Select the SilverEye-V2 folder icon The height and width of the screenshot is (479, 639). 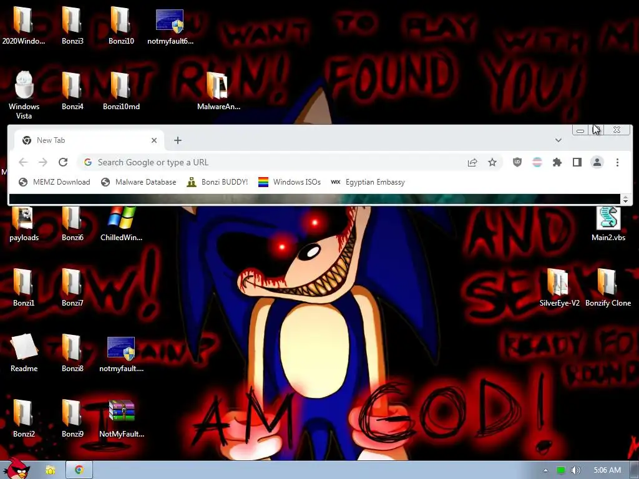pyautogui.click(x=559, y=287)
